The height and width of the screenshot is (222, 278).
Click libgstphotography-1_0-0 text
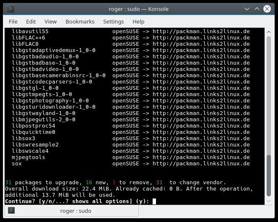point(50,101)
